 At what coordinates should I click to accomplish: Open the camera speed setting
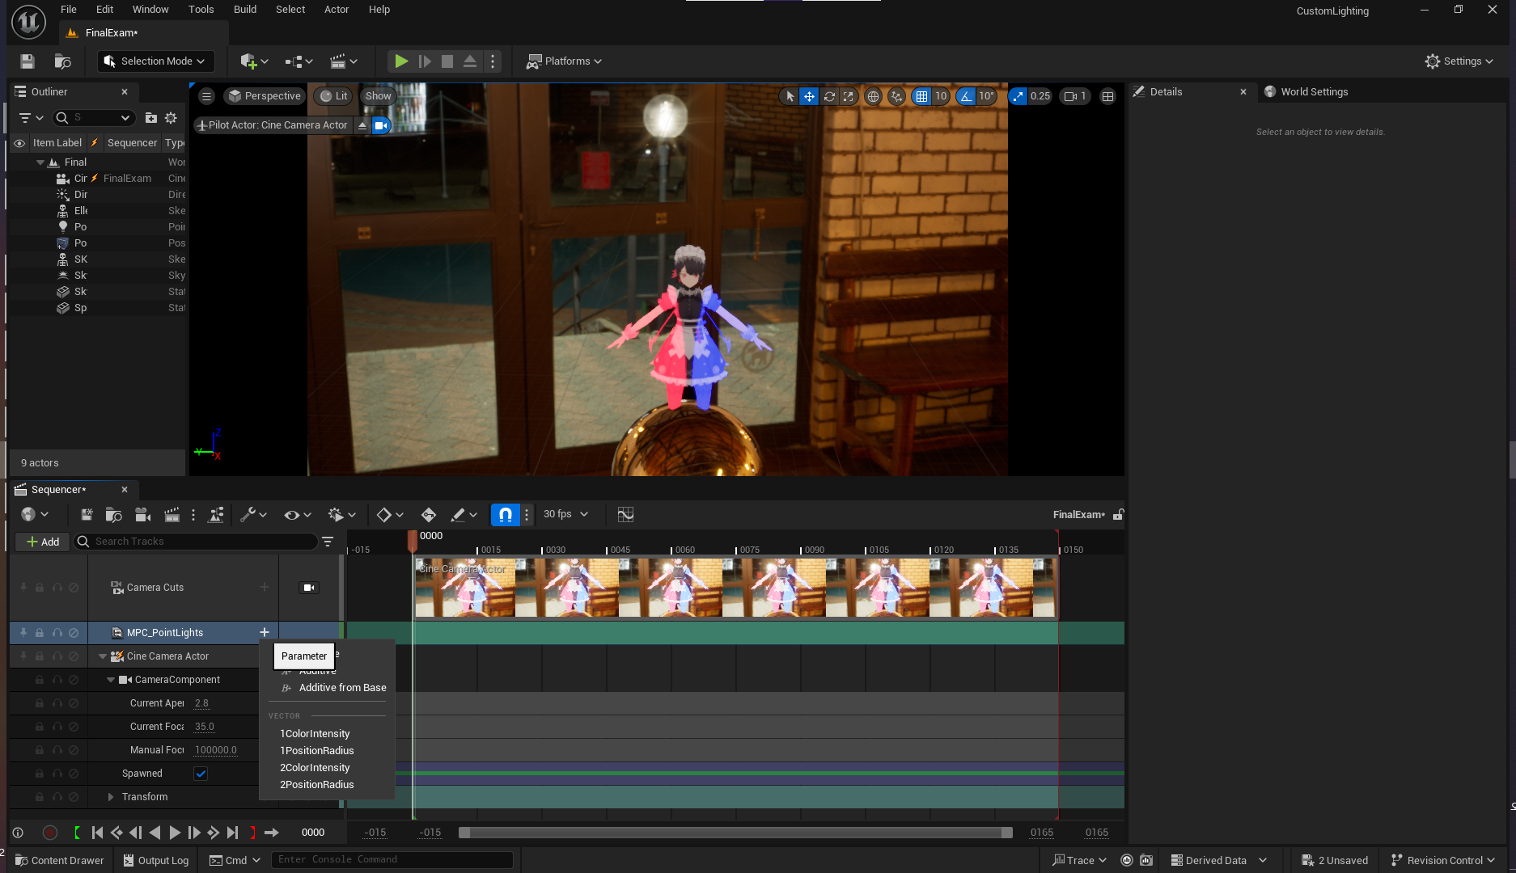(x=1075, y=96)
